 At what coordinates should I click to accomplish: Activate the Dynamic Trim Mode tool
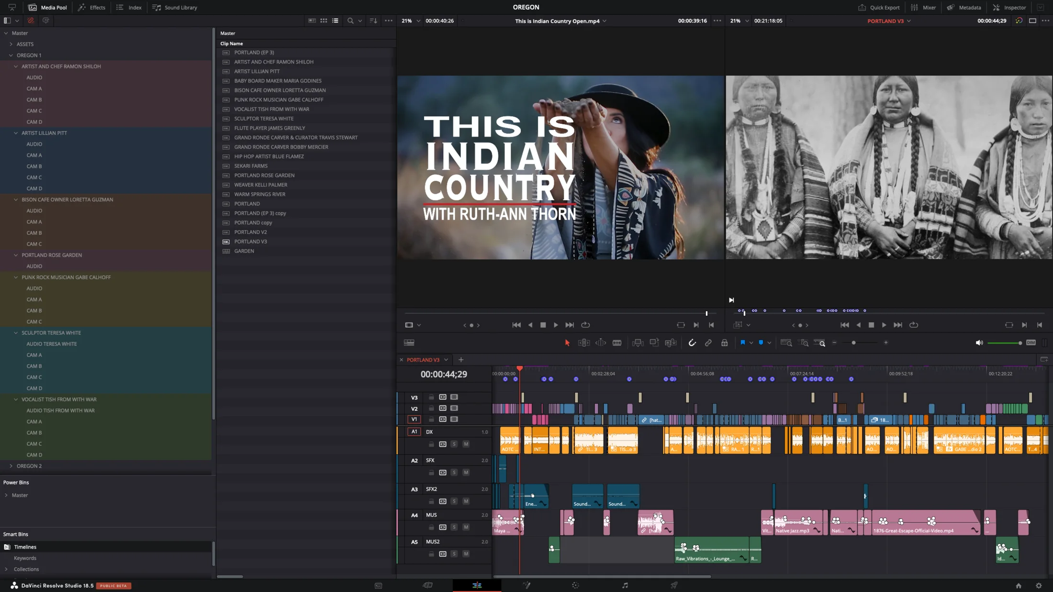click(x=601, y=343)
